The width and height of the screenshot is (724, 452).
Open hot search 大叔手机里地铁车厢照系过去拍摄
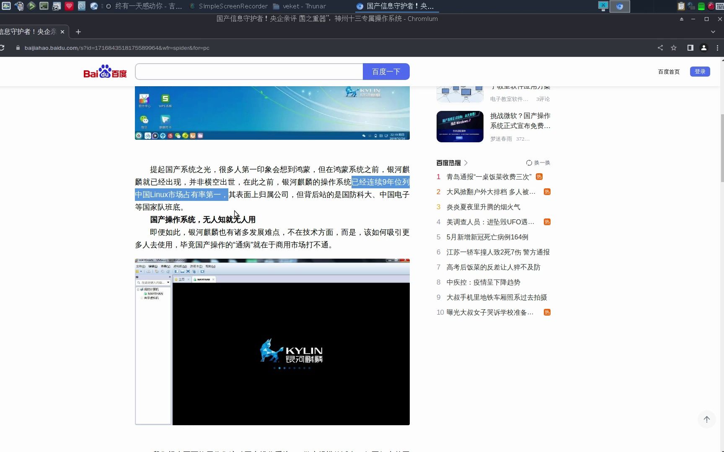pyautogui.click(x=496, y=298)
